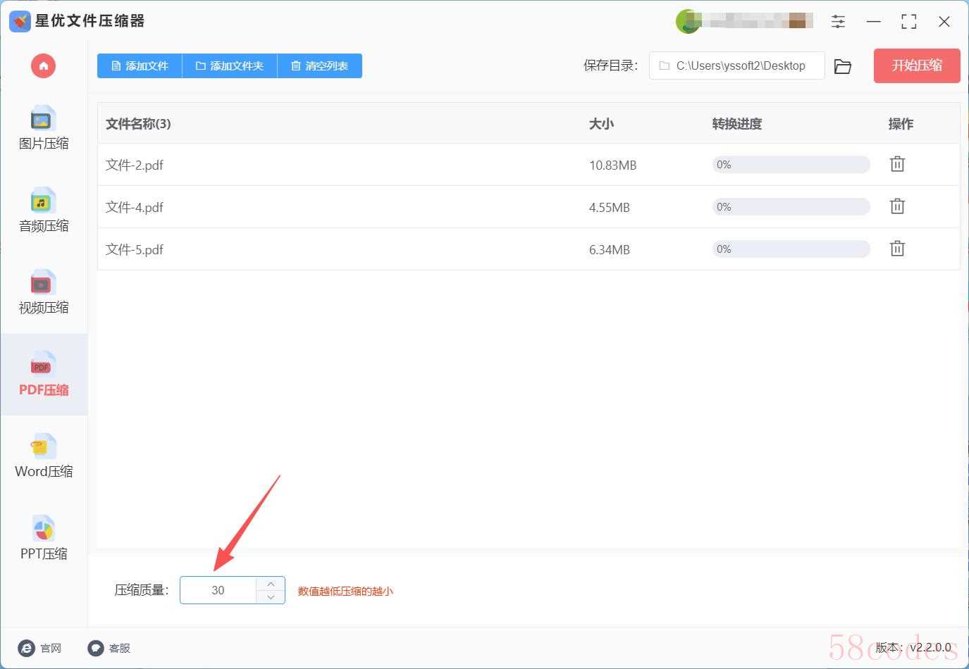Image resolution: width=969 pixels, height=669 pixels.
Task: Switch to the Word压缩 tab
Action: point(43,456)
